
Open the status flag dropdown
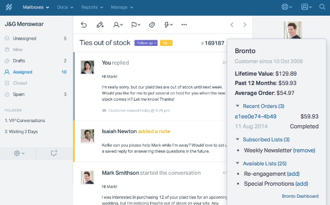(136, 25)
